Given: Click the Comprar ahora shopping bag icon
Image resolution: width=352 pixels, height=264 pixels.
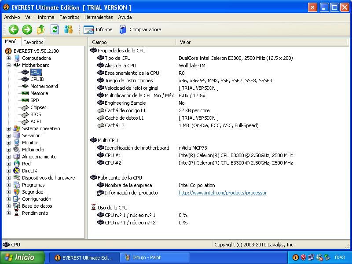Looking at the screenshot, I should pos(123,29).
